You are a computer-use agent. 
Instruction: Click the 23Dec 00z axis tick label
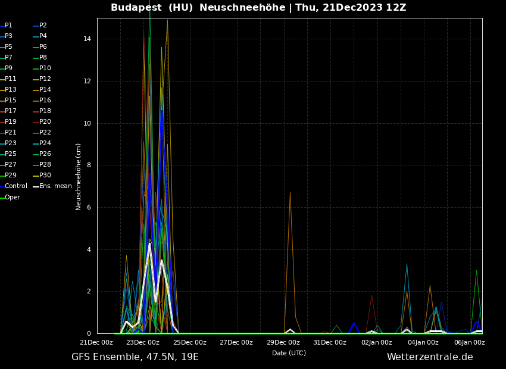(143, 343)
